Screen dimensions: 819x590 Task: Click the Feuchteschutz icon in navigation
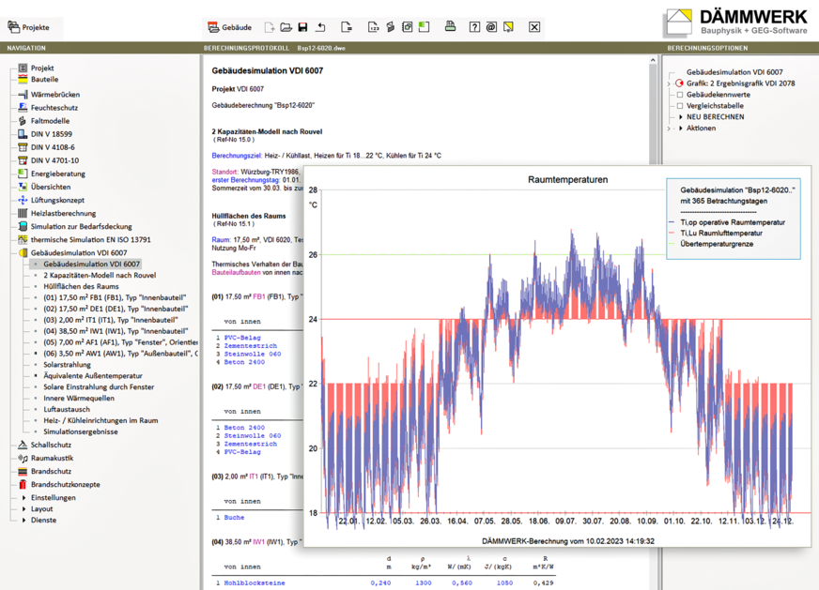tap(23, 108)
